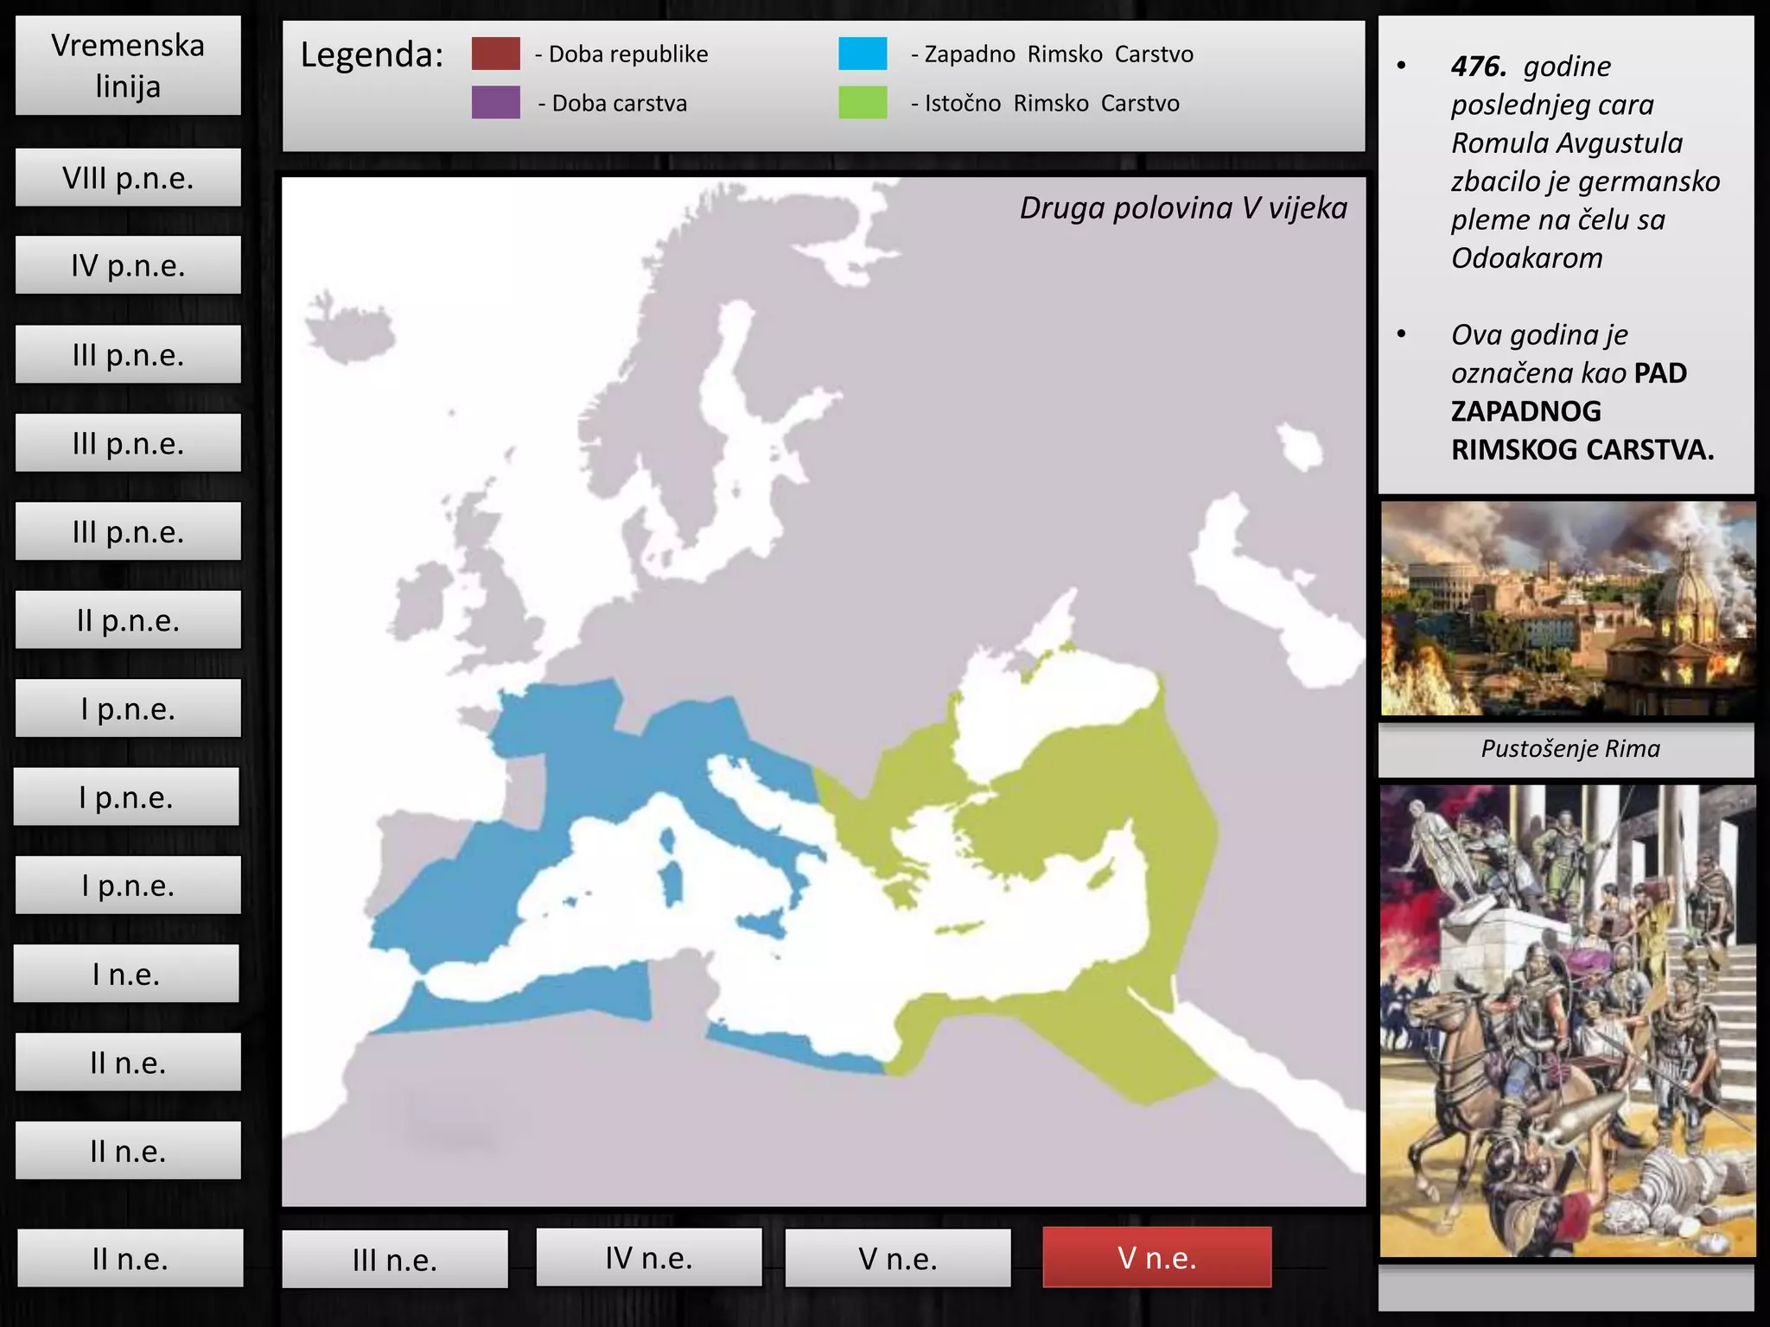Screen dimensions: 1770x1327
Task: Select the highlighted red V n.e. button
Action: tap(1156, 1258)
